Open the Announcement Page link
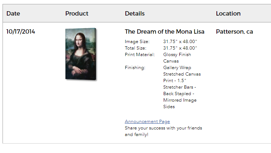 pyautogui.click(x=147, y=122)
